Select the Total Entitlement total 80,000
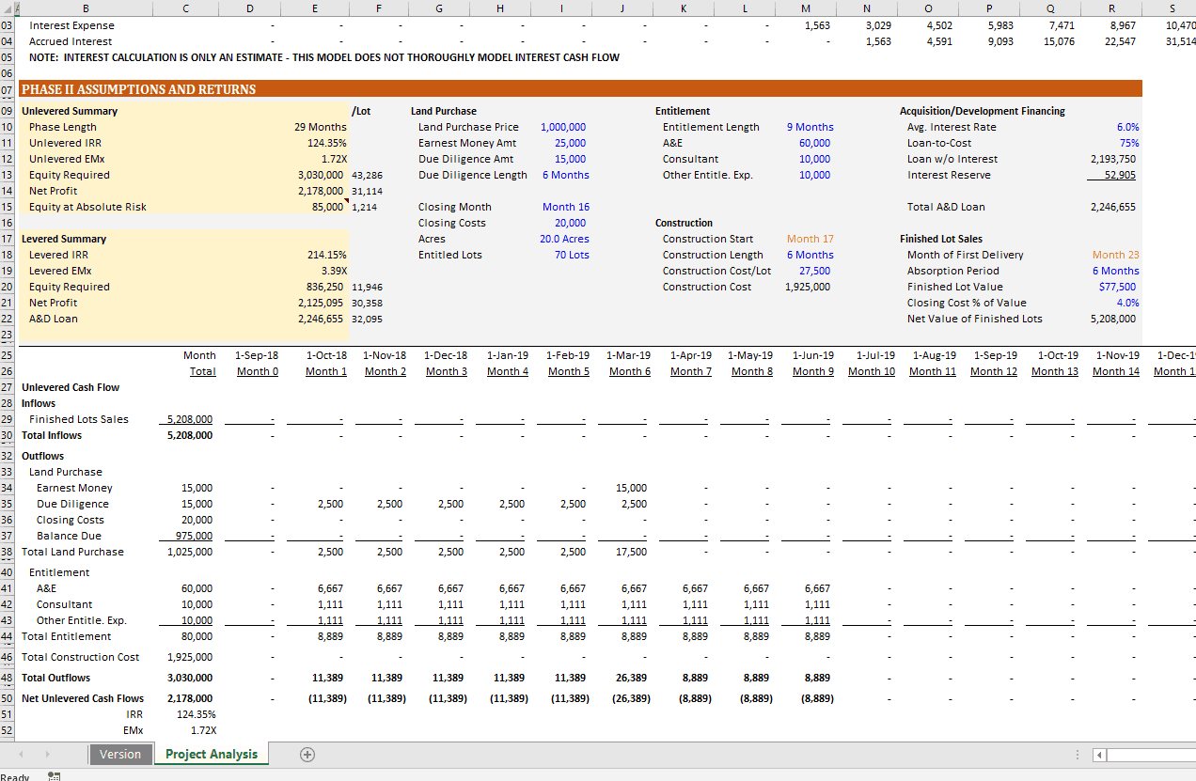 coord(197,636)
